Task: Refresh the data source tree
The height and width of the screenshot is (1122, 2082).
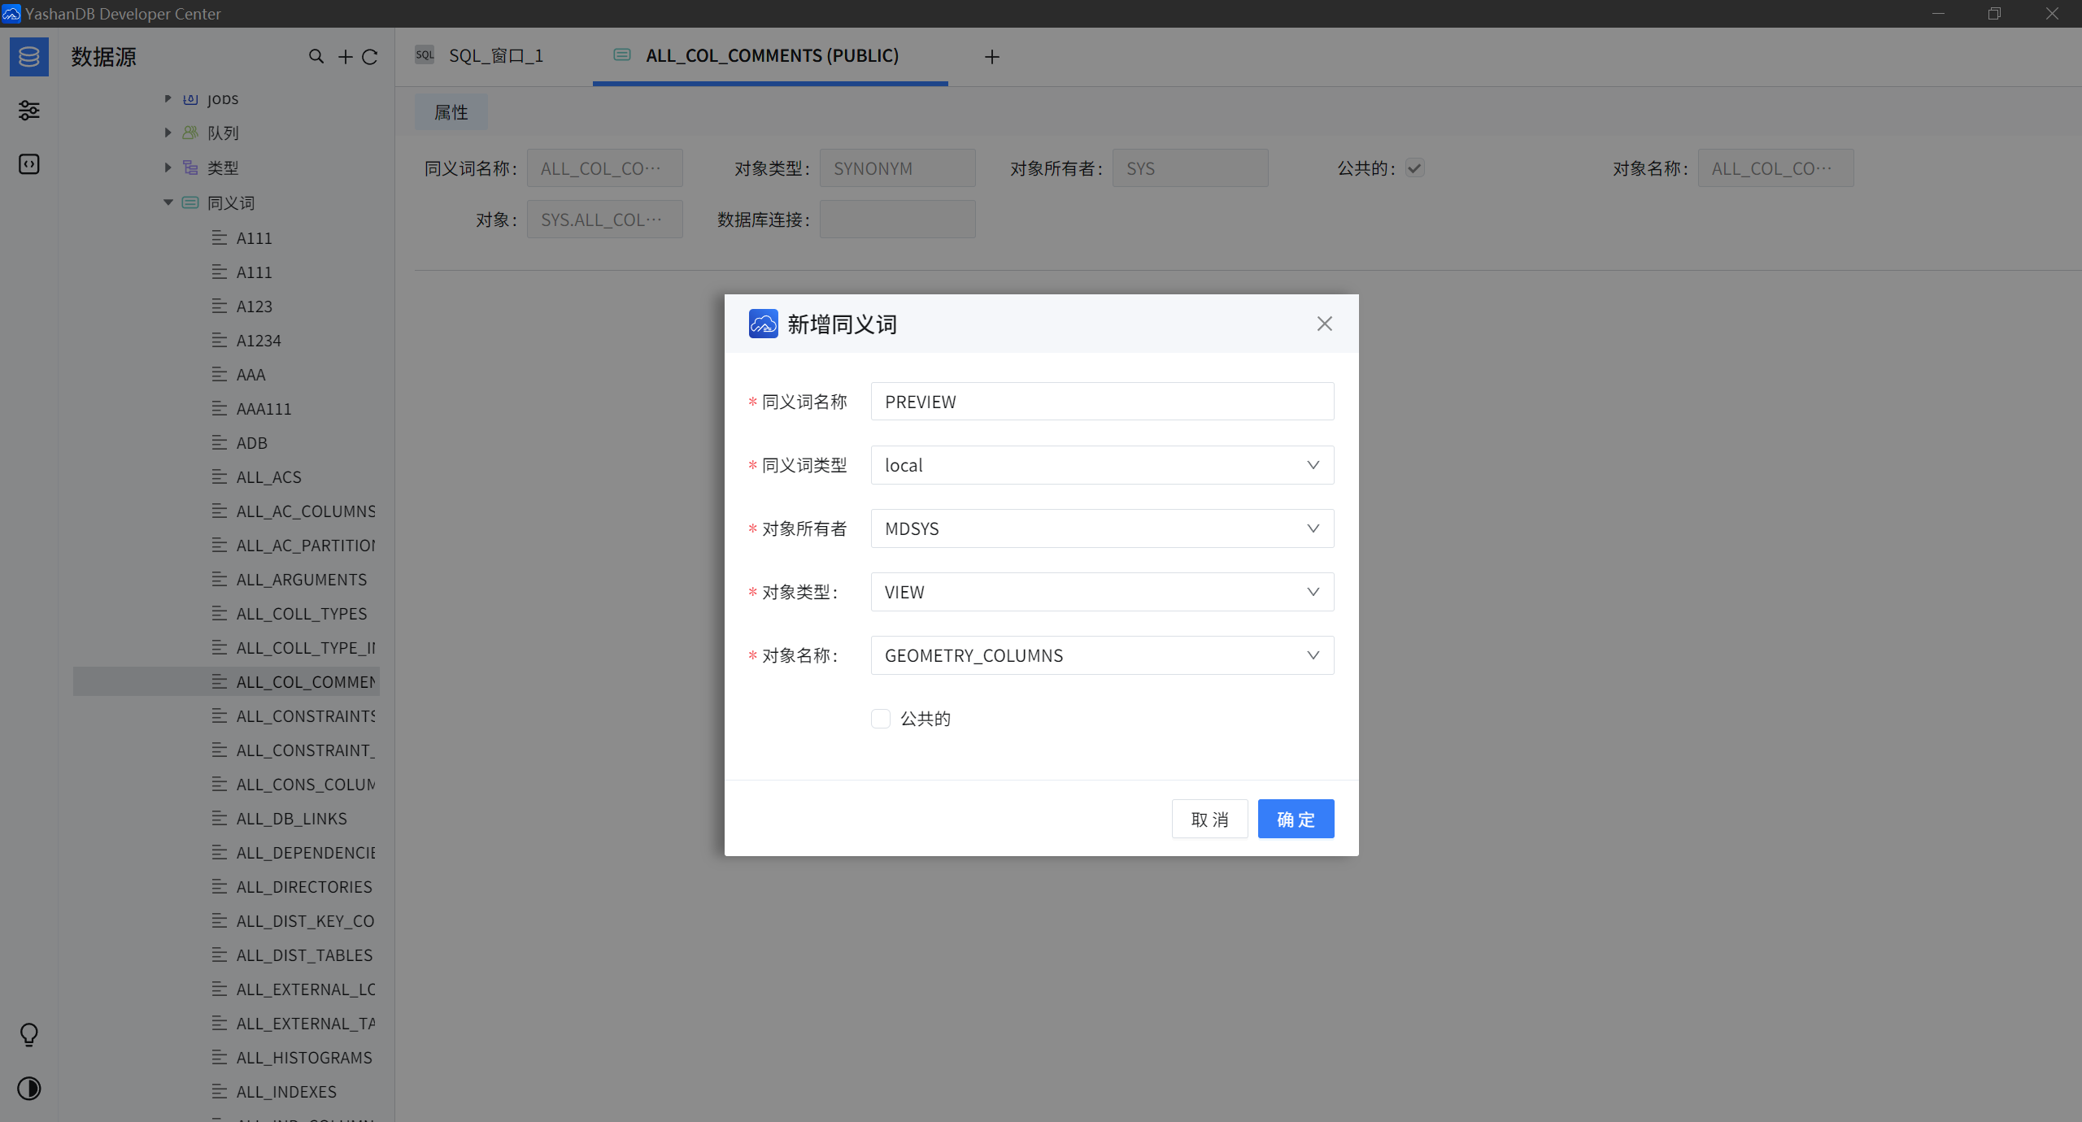Action: point(370,57)
